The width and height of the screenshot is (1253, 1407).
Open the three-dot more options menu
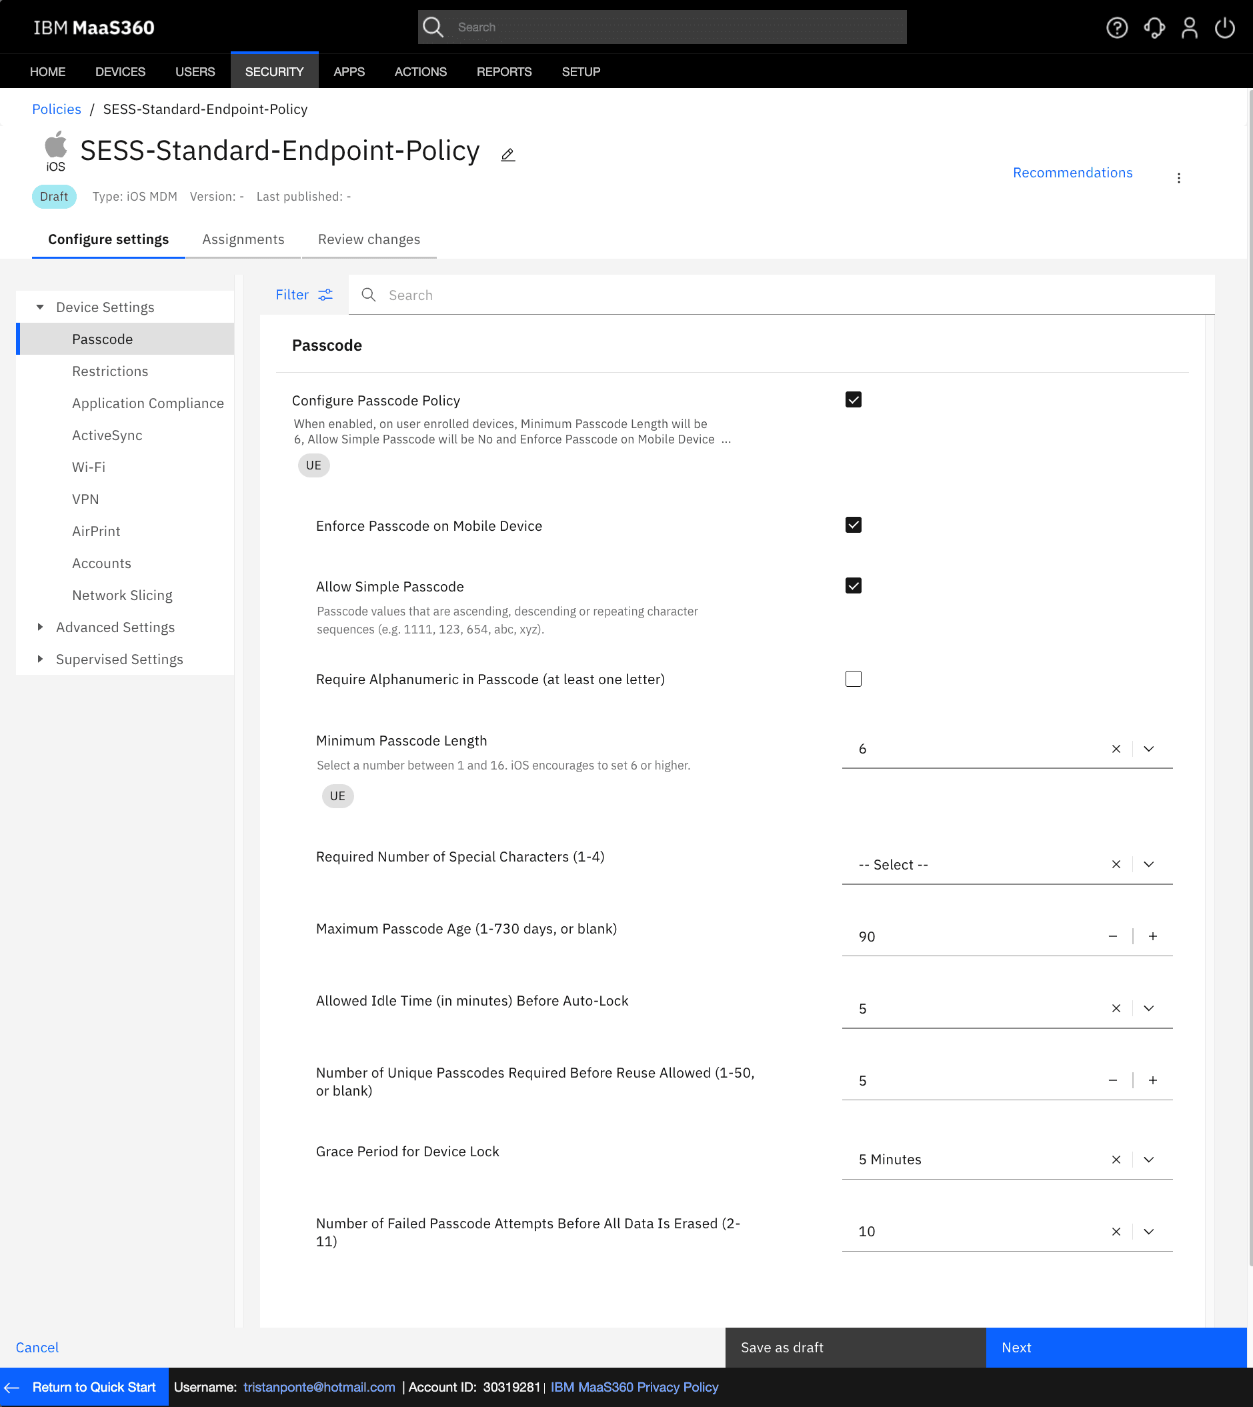[x=1178, y=178]
